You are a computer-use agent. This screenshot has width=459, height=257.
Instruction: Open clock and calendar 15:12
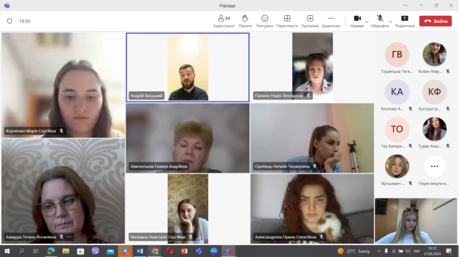coord(433,251)
